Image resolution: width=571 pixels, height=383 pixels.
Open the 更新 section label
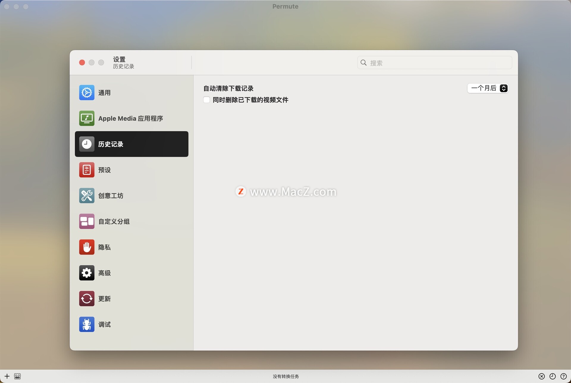pyautogui.click(x=104, y=299)
